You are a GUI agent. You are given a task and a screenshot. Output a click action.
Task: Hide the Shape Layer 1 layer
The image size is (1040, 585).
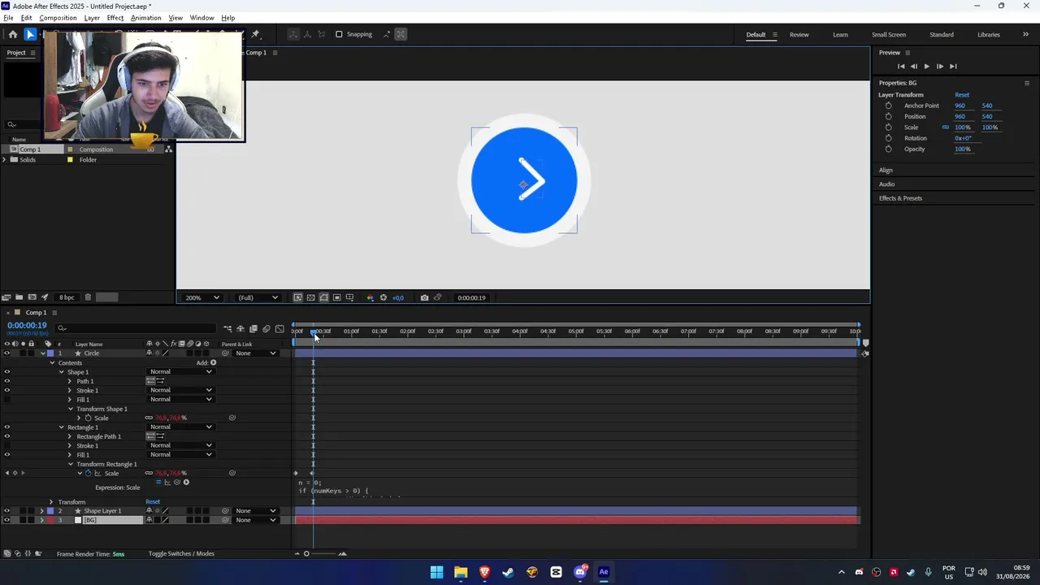7,511
